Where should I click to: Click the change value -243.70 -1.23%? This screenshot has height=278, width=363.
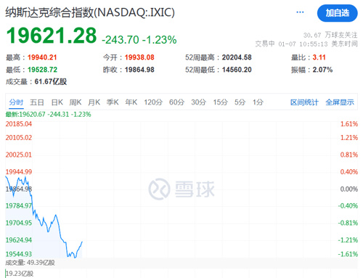pos(139,40)
